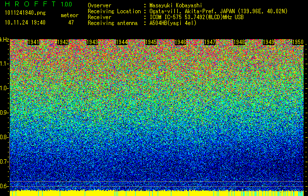Click the observer name Masayuki Kobayashi
The image size is (308, 196).
(x=176, y=5)
